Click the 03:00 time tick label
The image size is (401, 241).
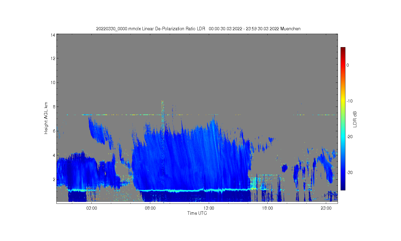click(92, 208)
